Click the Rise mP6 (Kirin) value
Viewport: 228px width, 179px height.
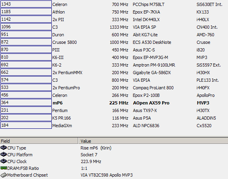point(96,148)
